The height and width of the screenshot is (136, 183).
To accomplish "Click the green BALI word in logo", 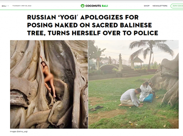I will pos(105,6).
